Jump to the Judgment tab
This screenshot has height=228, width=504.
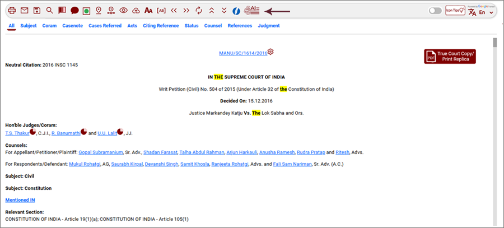269,26
